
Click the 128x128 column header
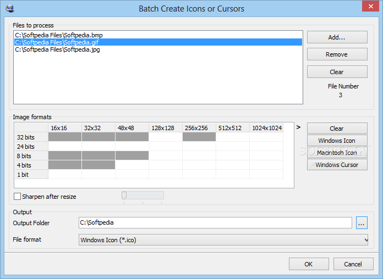point(166,128)
